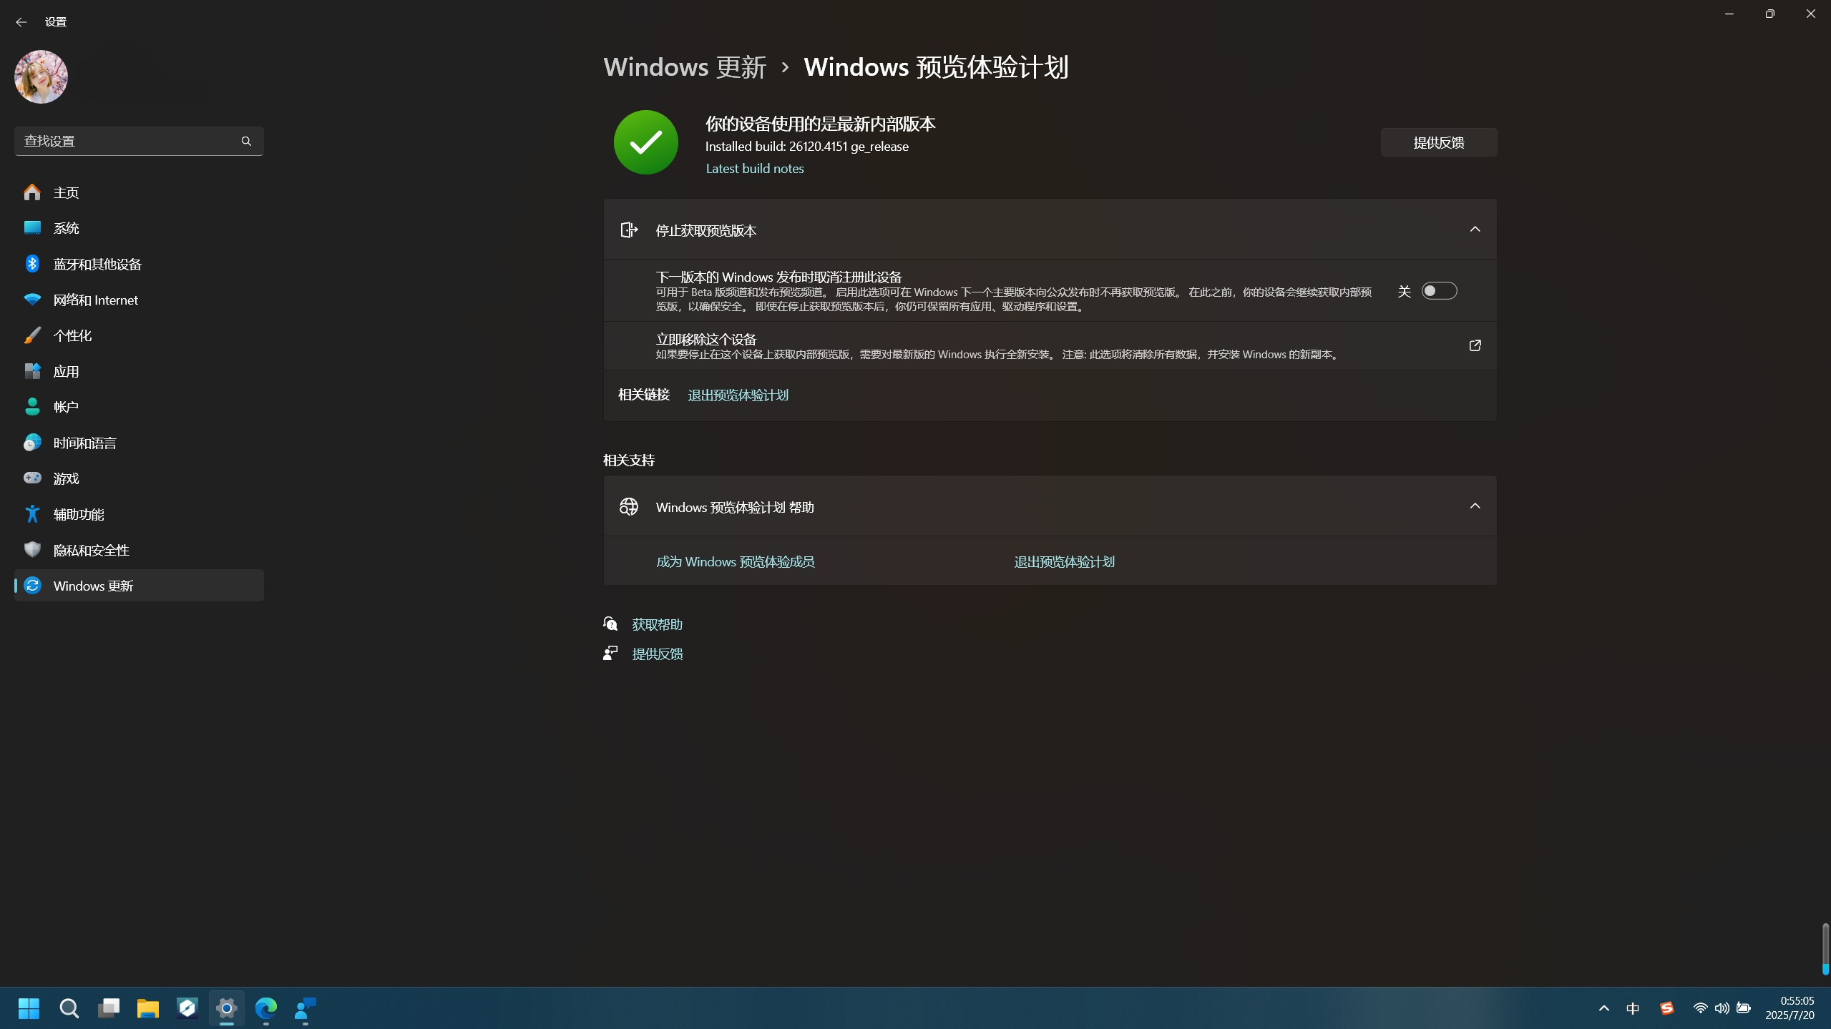Open the Windows Start menu

click(x=29, y=1008)
